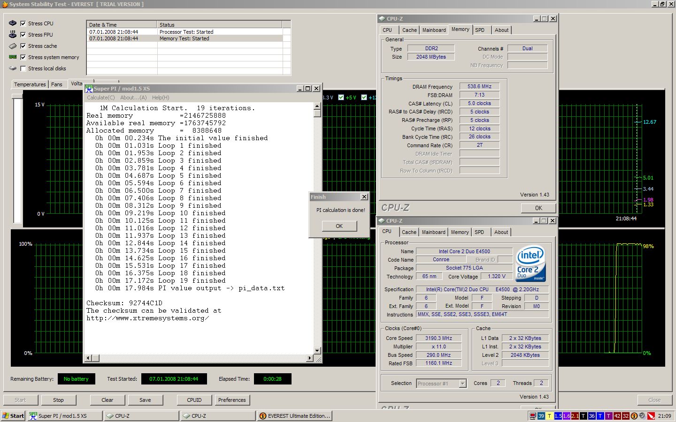Click the cache chip icon beside Stress cache
Viewport: 676px width, 422px height.
pos(13,46)
